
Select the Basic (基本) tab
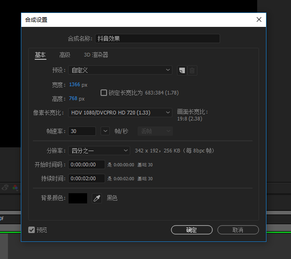click(x=40, y=55)
